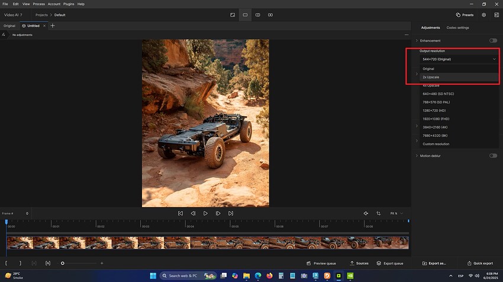Step forward one frame
Viewport: 503px width, 282px height.
[x=218, y=213]
